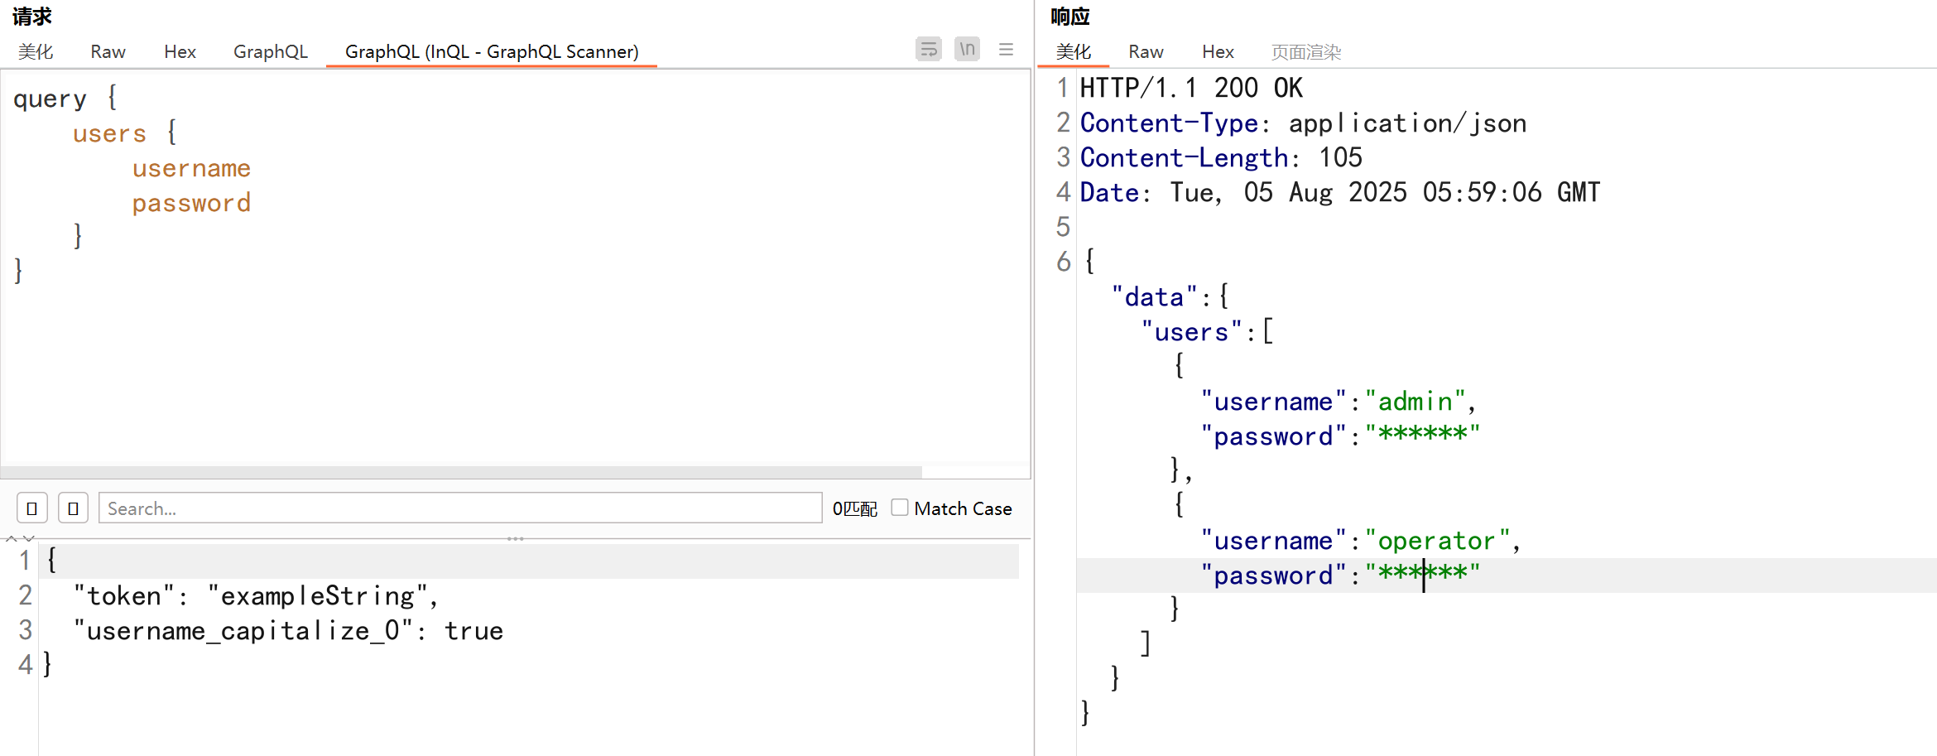Focus the Search... input field
This screenshot has height=756, width=1937.
click(x=459, y=508)
